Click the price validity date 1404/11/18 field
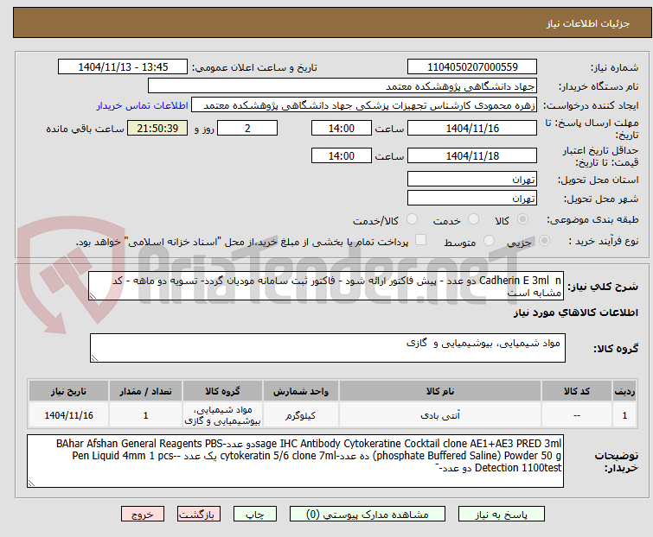Image resolution: width=653 pixels, height=537 pixels. pyautogui.click(x=472, y=156)
